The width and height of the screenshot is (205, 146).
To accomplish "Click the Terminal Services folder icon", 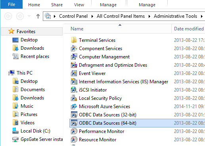I will (74, 40).
